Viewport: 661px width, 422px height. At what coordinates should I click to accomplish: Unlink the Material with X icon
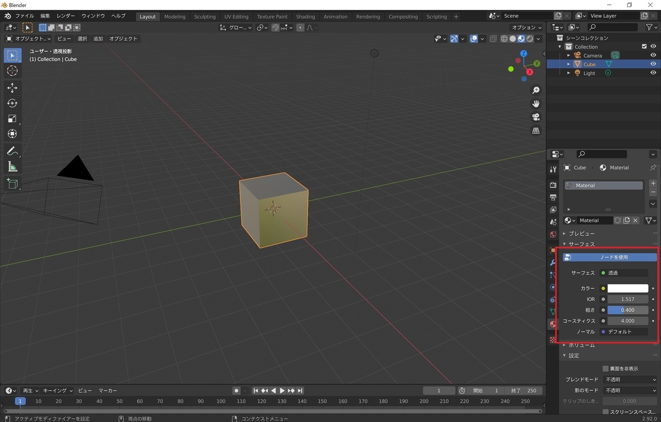(635, 220)
